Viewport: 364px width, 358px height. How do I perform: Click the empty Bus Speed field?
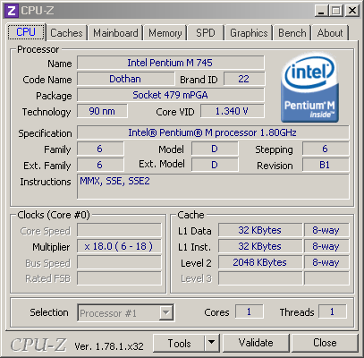pyautogui.click(x=119, y=263)
